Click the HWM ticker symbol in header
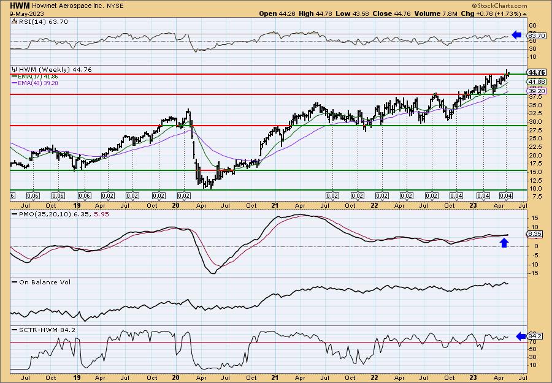The height and width of the screenshot is (383, 552). (x=20, y=6)
